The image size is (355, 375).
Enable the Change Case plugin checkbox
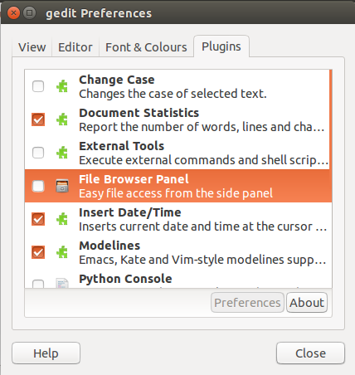38,86
